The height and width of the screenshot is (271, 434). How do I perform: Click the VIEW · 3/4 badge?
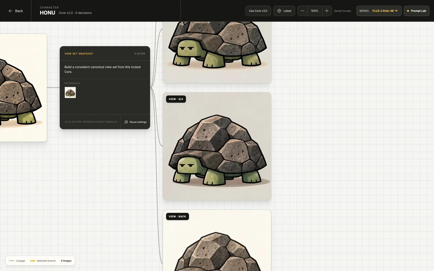(x=176, y=99)
